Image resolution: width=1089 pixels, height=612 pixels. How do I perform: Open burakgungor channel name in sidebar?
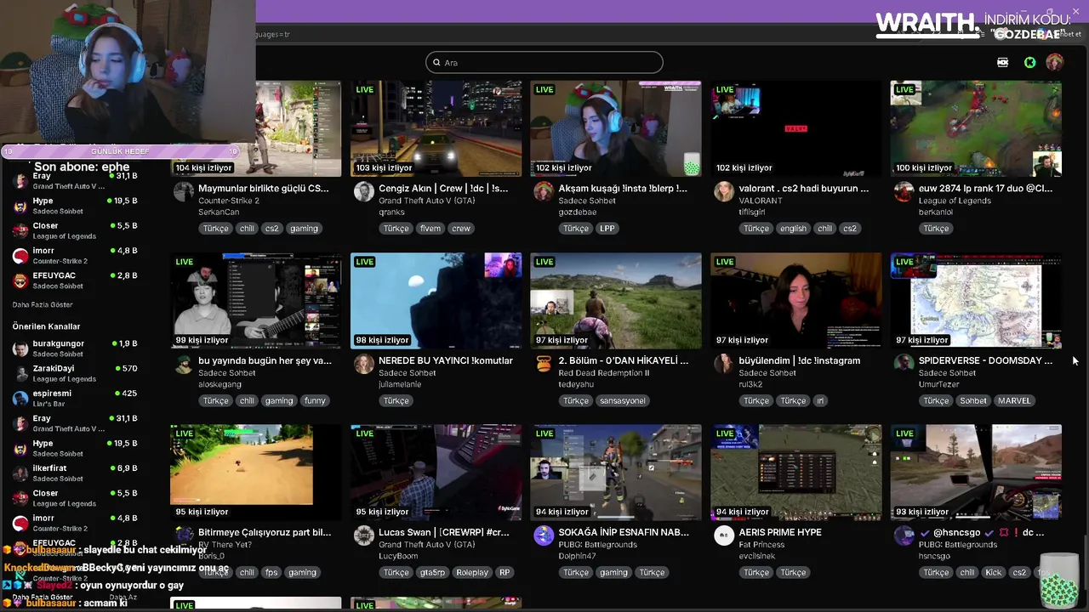(59, 343)
